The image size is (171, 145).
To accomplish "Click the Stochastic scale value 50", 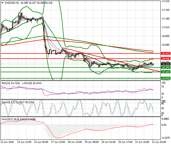I will [163, 108].
